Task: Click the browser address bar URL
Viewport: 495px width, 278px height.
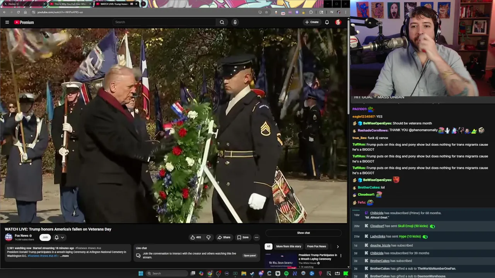Action: (x=60, y=12)
